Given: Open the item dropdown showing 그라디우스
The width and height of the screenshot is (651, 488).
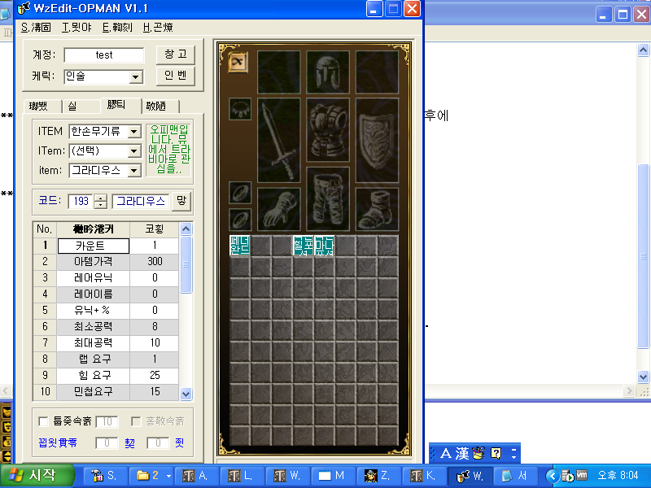Looking at the screenshot, I should pyautogui.click(x=133, y=171).
